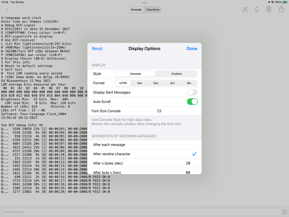Screen dimensions: 289x217
Task: Tap the 'See DCF debug info: On' line
Action: point(22,125)
